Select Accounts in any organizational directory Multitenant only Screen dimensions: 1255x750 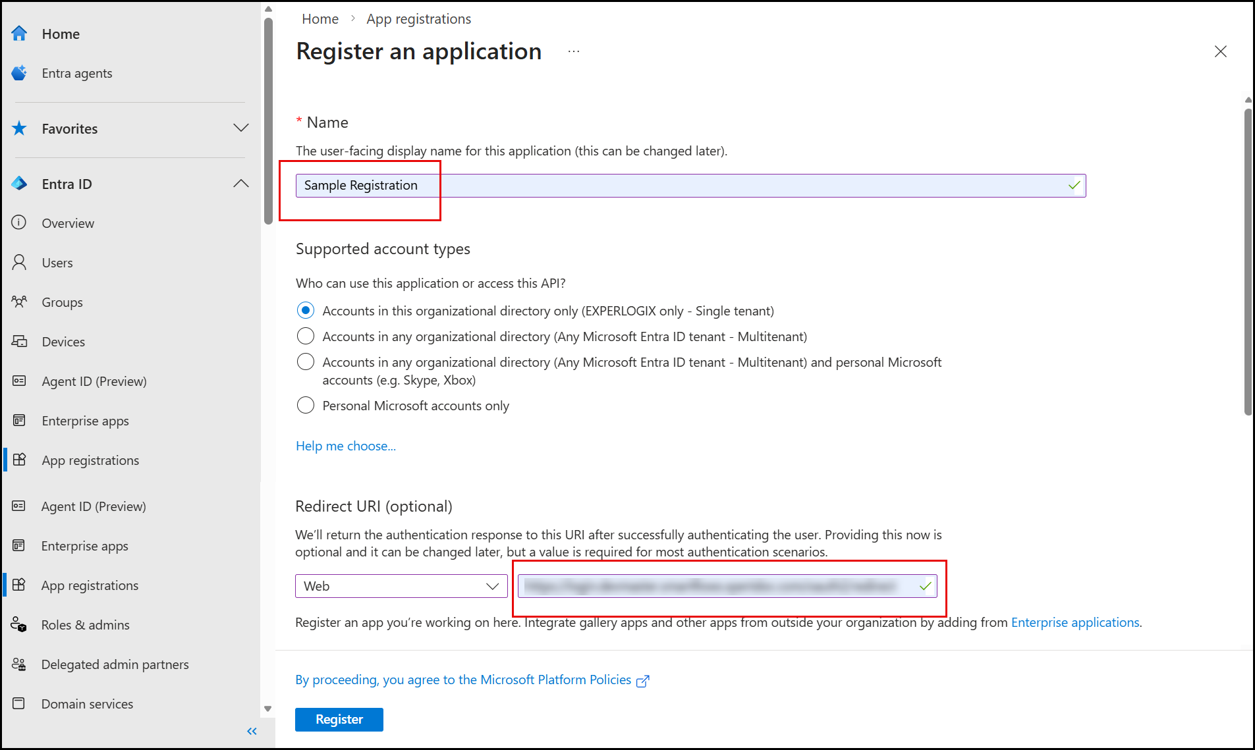point(306,336)
